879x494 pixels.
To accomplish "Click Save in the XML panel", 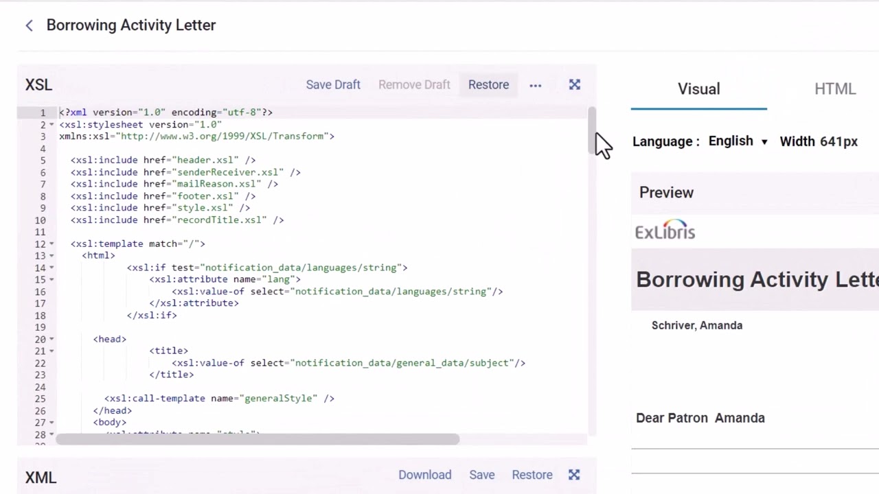I will [x=481, y=475].
